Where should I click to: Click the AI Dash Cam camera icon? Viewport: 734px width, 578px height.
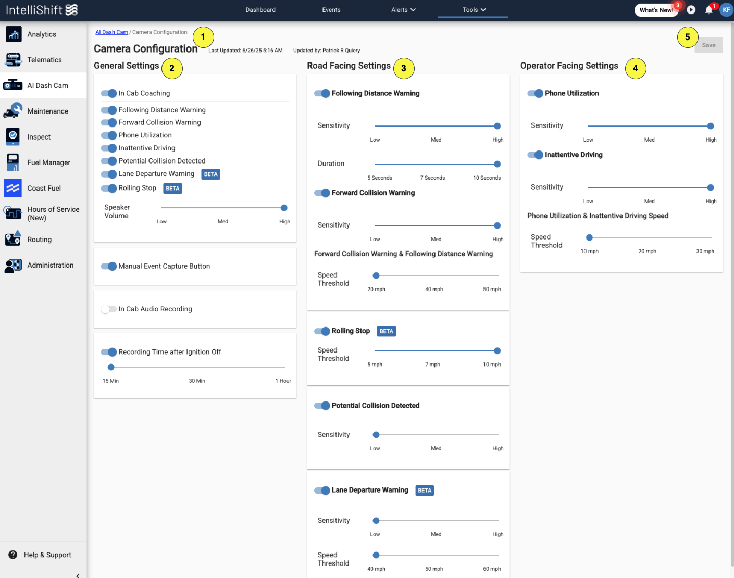point(13,85)
